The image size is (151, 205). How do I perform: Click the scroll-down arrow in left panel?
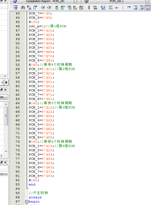[x=6, y=151]
